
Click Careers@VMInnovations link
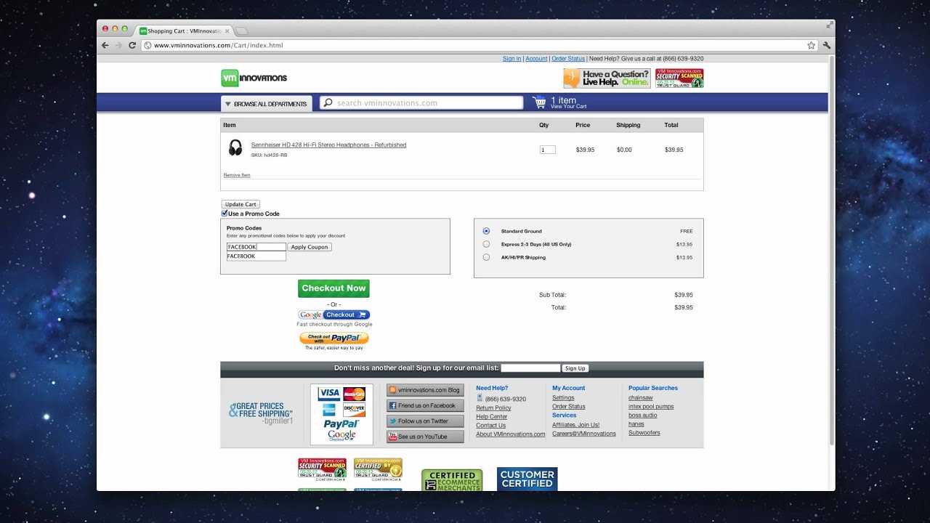(583, 434)
